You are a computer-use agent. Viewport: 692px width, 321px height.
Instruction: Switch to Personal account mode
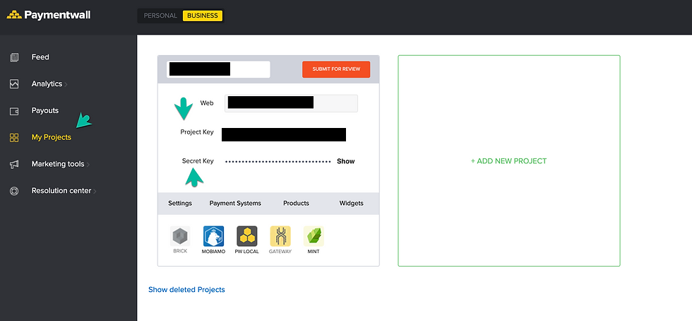[160, 16]
